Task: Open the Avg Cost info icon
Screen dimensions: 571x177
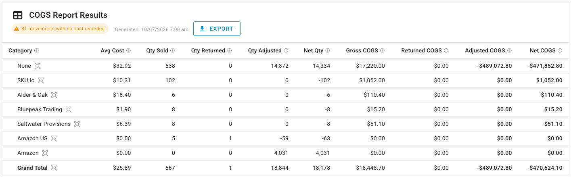Action: point(128,51)
